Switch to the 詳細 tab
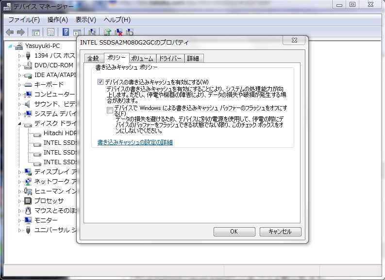 click(193, 59)
